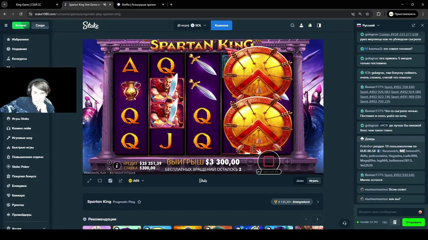Open Покупка бонуса in sidebar
Viewport: 428px width, 240px height.
click(x=24, y=176)
